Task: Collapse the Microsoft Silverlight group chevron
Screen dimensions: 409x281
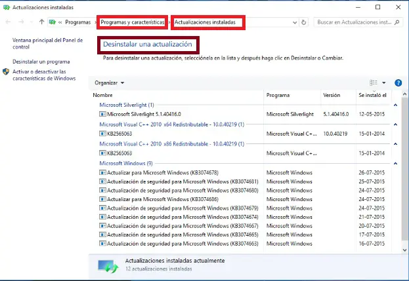Action: coord(395,105)
